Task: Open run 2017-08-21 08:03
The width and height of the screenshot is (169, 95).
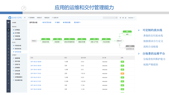Action: 36,70
